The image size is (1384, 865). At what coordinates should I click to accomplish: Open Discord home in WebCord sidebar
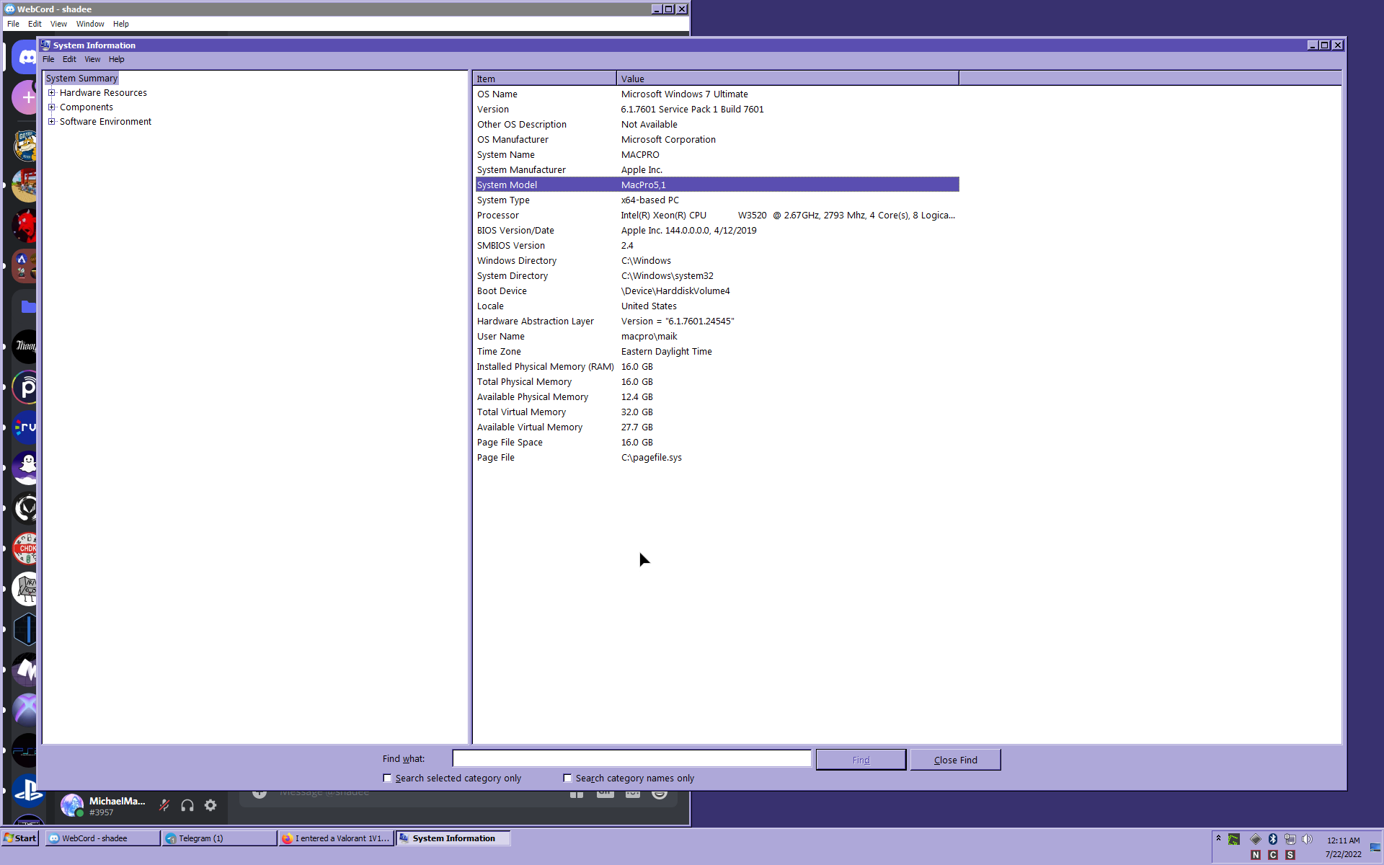tap(25, 58)
